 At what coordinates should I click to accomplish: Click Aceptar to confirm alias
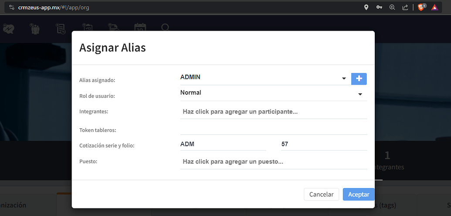[x=358, y=194]
